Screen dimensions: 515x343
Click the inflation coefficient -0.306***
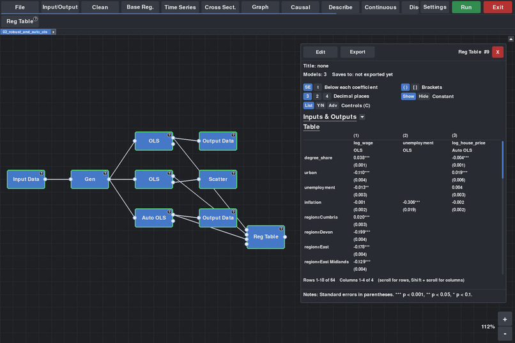coord(411,202)
